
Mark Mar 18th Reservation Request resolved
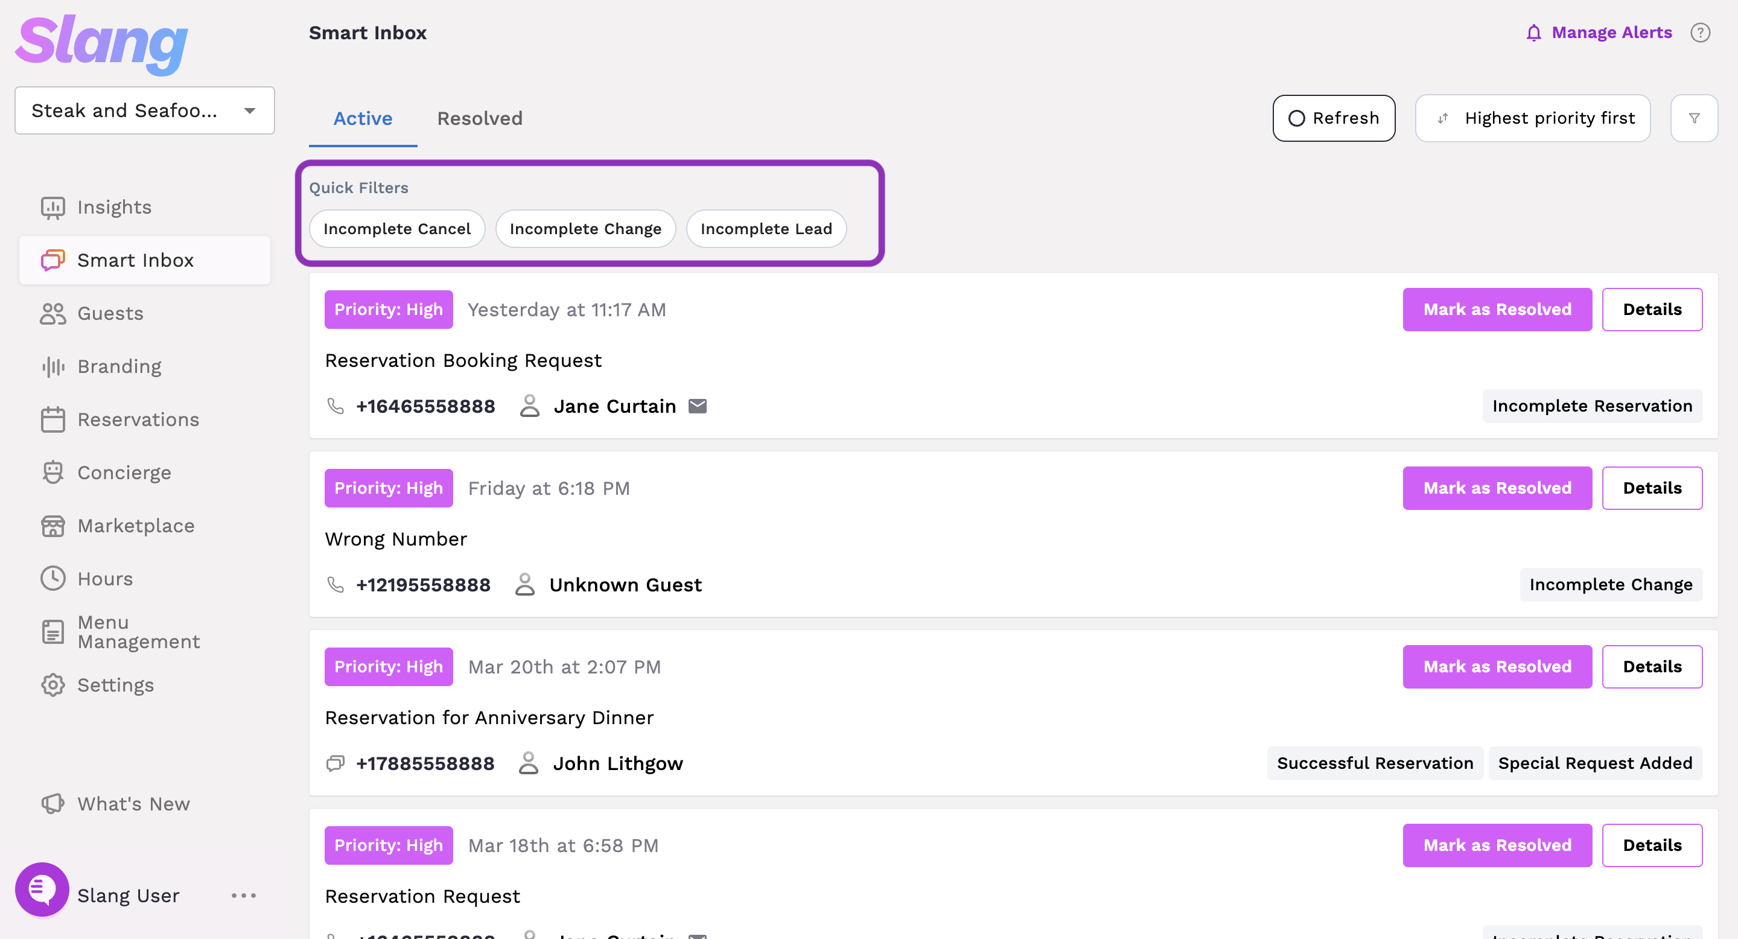click(1497, 845)
